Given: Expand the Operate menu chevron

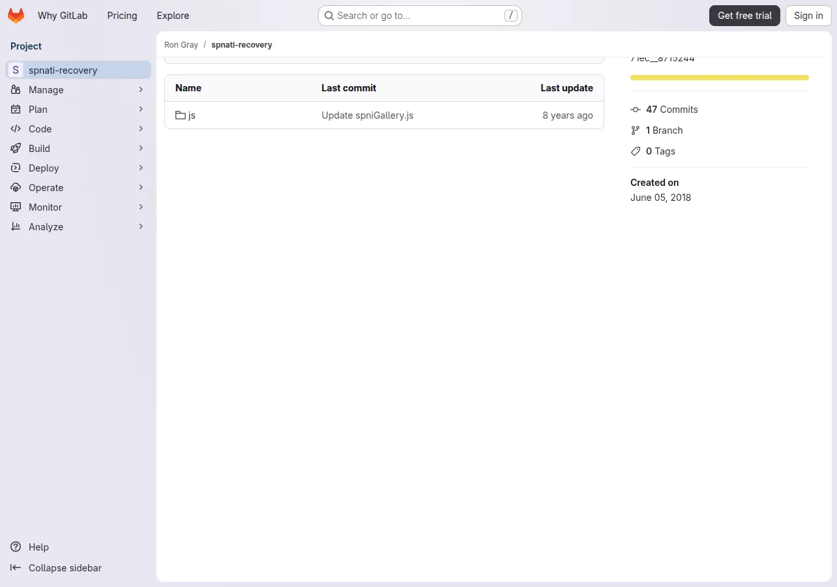Looking at the screenshot, I should click(x=141, y=188).
